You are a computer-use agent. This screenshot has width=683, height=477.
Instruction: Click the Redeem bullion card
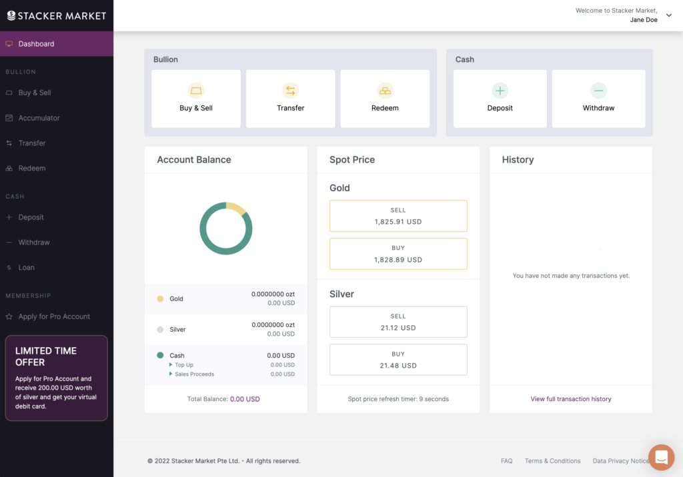coord(385,99)
